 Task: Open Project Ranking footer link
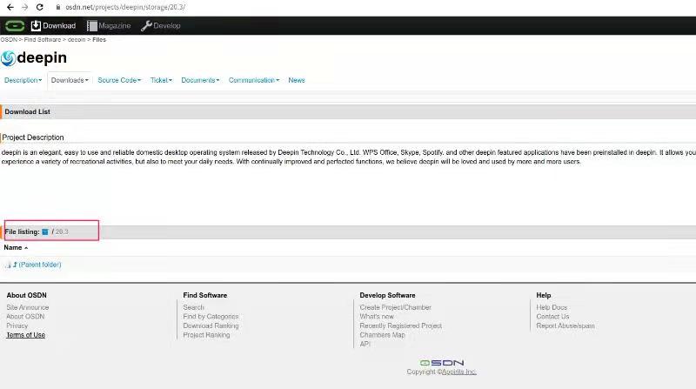(x=206, y=335)
